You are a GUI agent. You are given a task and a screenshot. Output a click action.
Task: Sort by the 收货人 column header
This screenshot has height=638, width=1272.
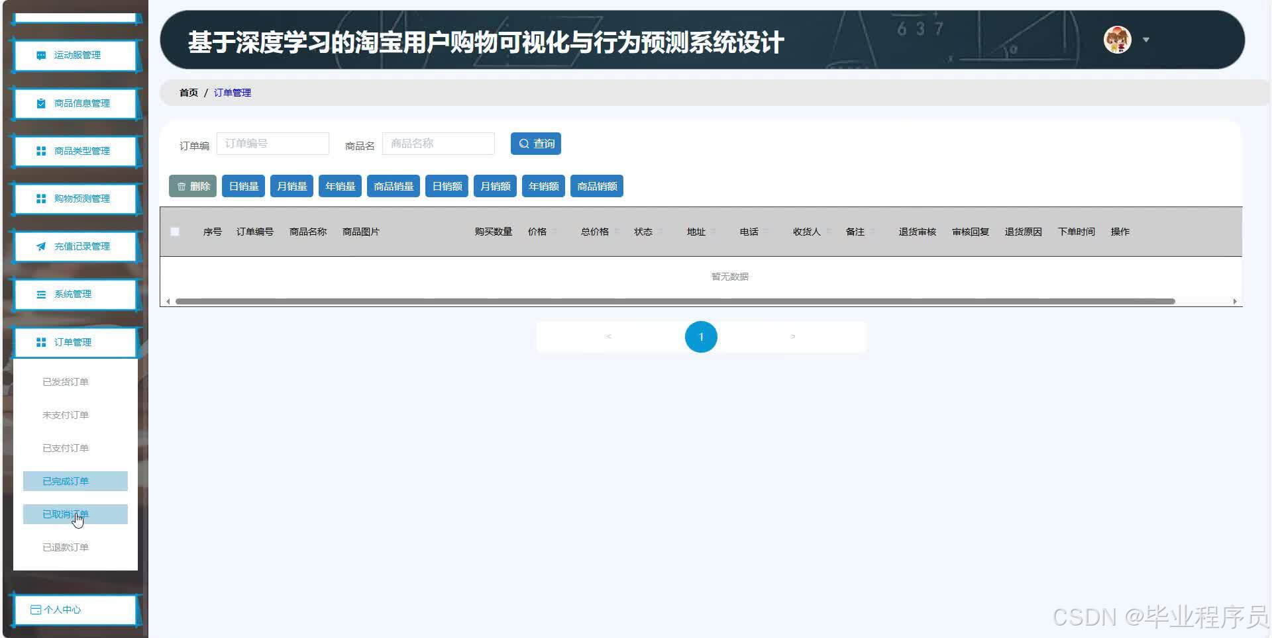coord(807,232)
